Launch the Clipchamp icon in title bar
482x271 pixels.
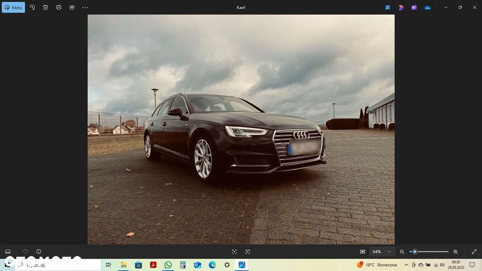(x=414, y=7)
